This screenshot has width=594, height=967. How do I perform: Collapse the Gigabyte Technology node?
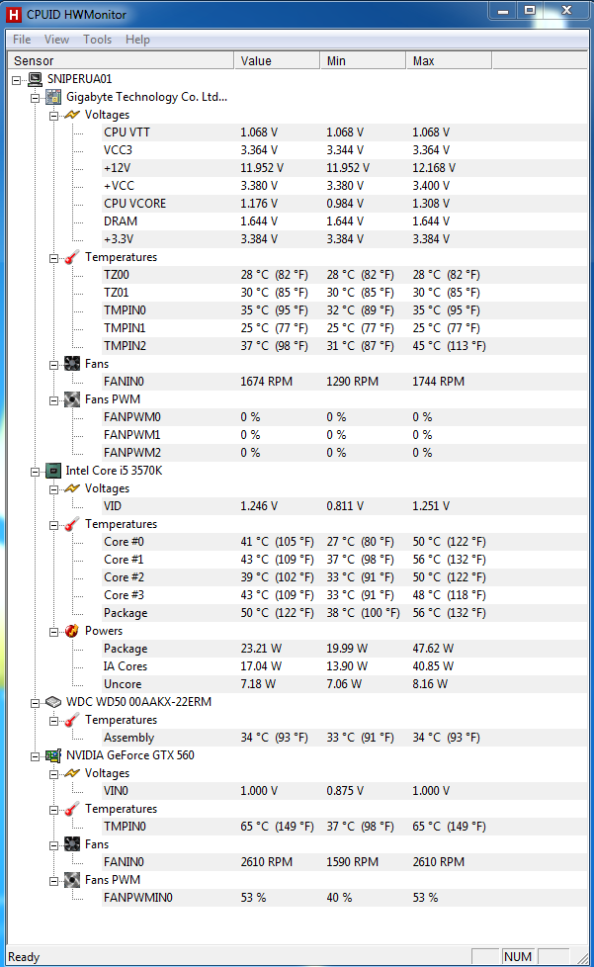[36, 98]
